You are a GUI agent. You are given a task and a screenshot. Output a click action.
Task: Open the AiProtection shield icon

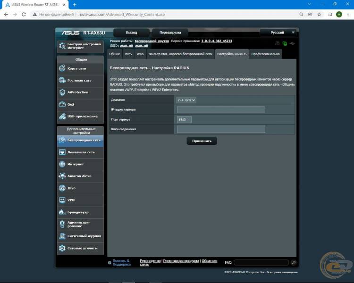[62, 92]
